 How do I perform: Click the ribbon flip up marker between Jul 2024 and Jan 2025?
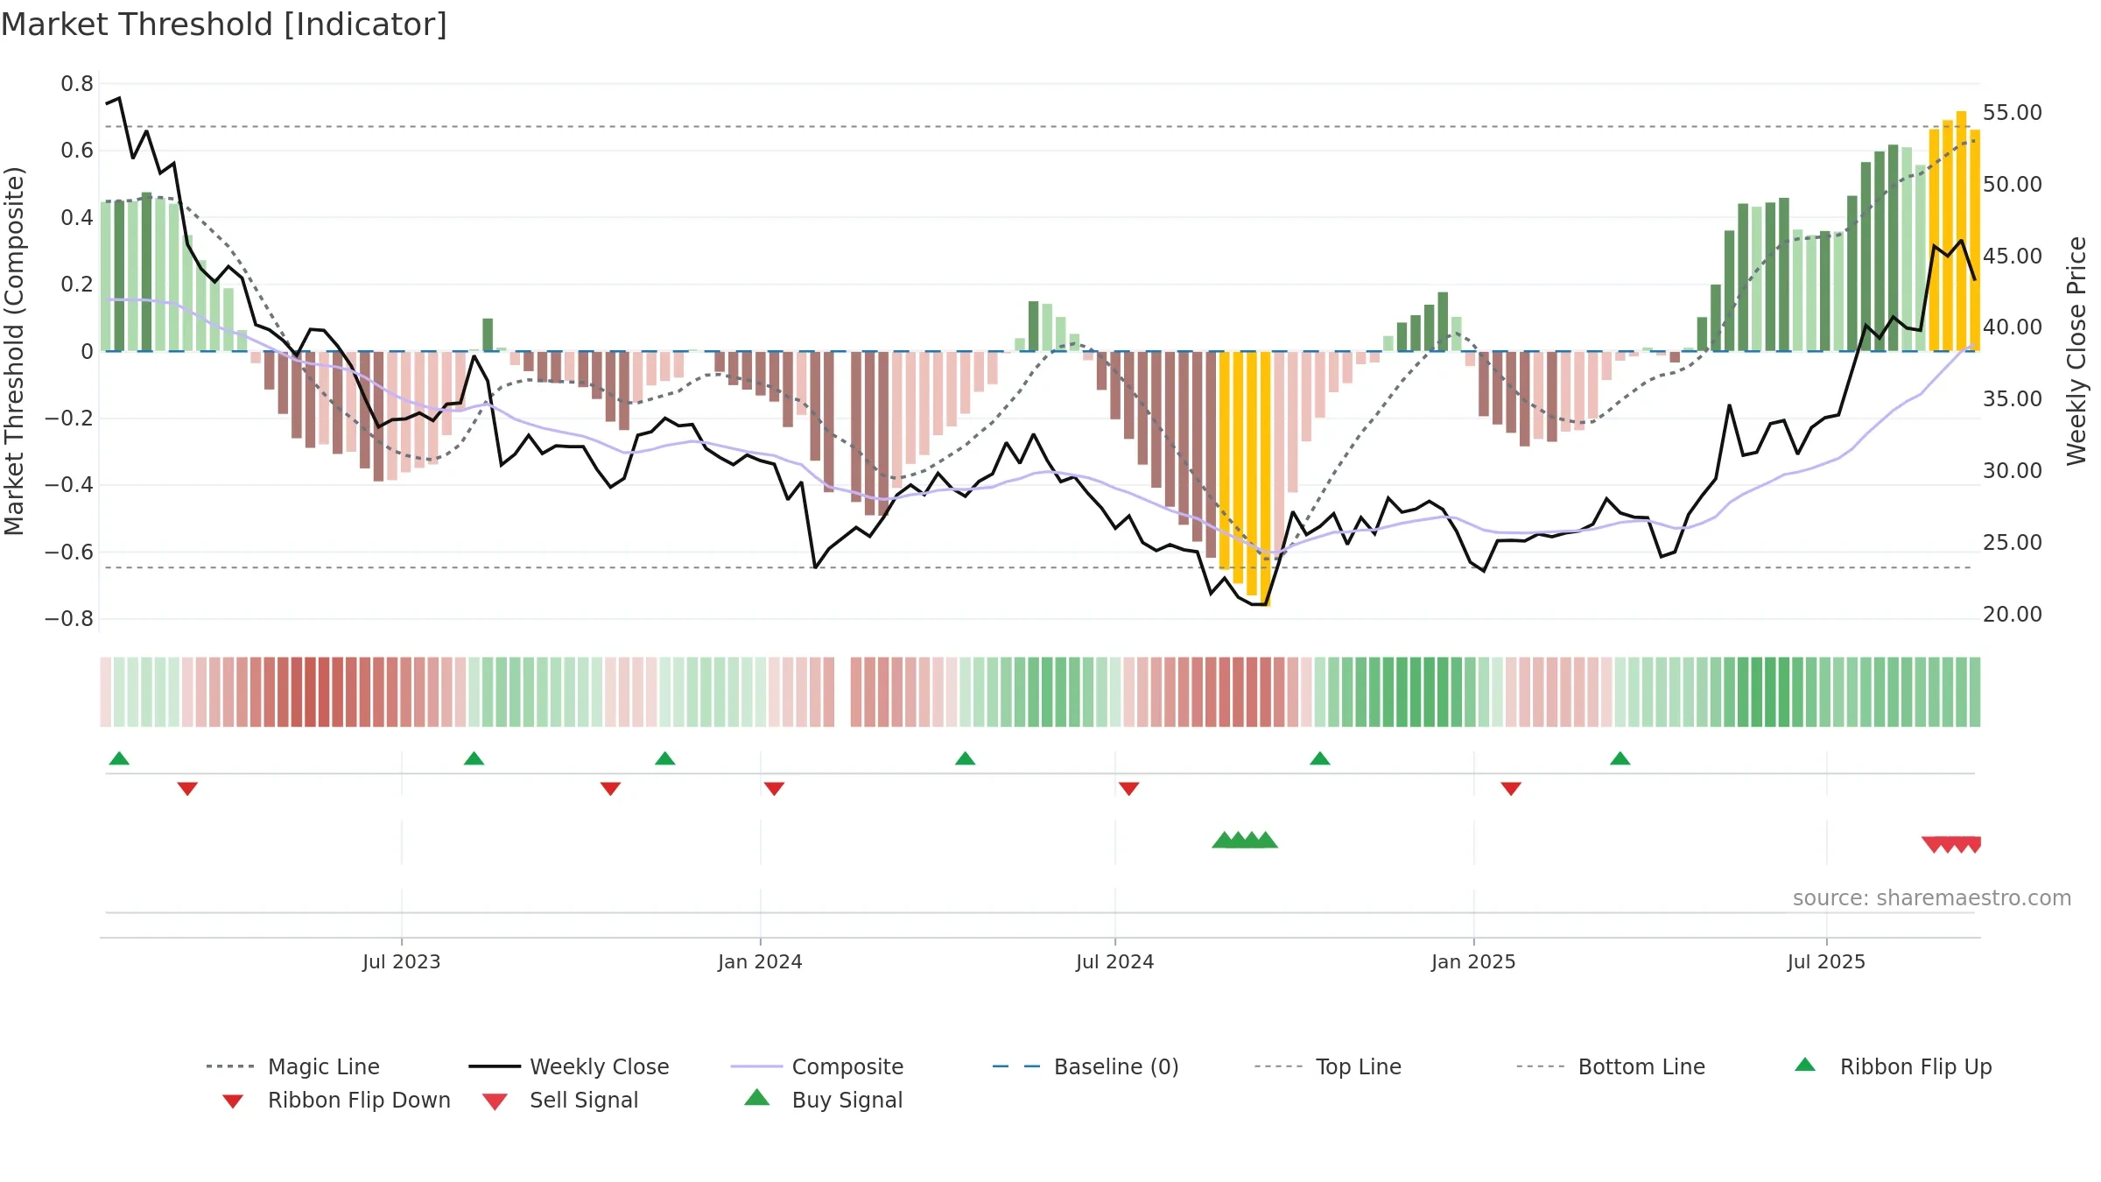coord(1319,758)
